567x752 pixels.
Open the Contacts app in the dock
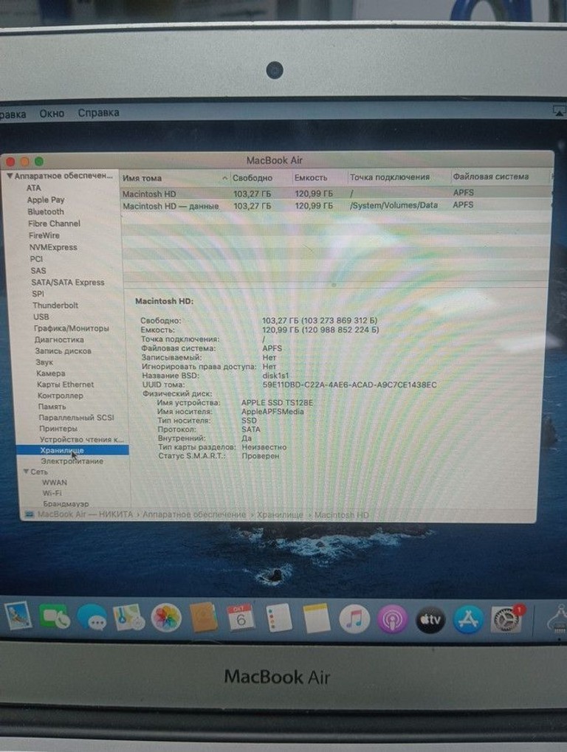pos(203,617)
